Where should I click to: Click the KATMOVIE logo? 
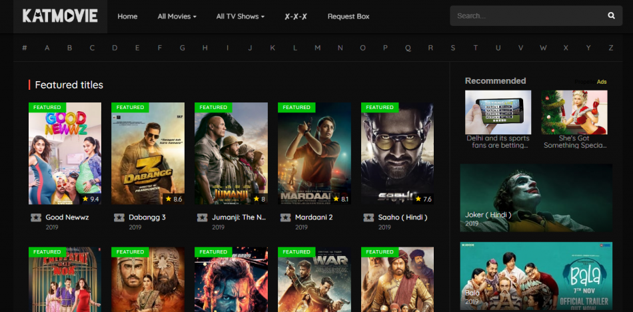point(60,16)
